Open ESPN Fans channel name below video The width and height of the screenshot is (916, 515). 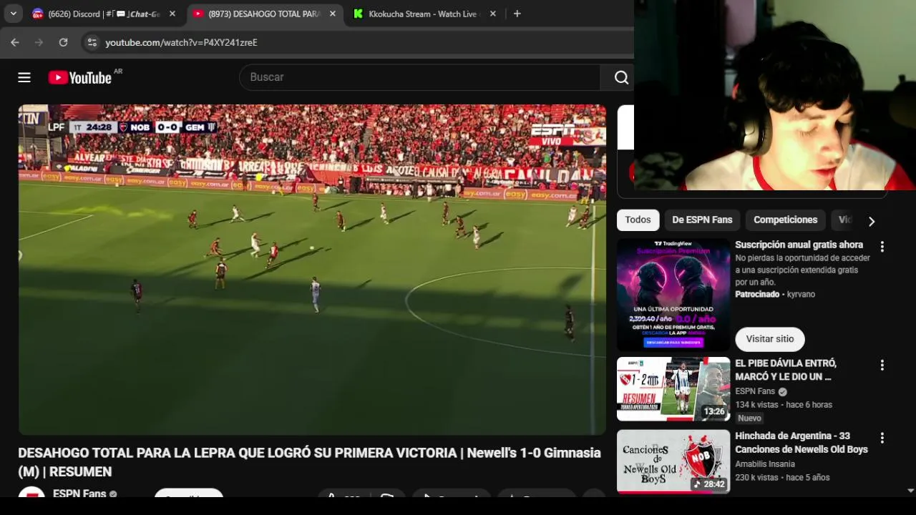(x=79, y=494)
